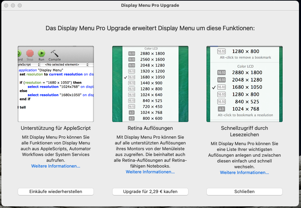Click the green Run icon in AppleScript preview
301x208 pixels.
coord(41,53)
